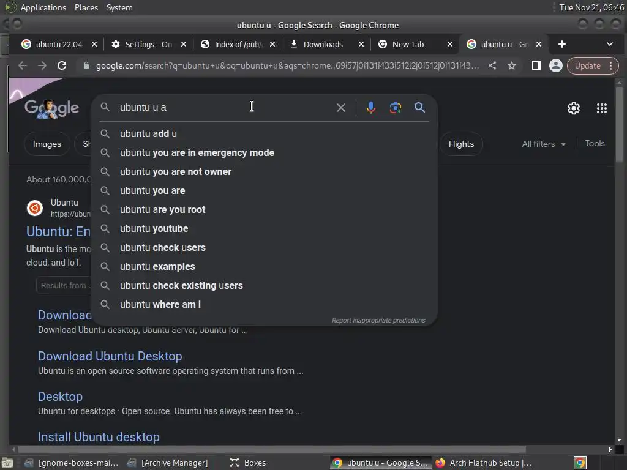Image resolution: width=627 pixels, height=470 pixels.
Task: Open the Places menu
Action: (86, 7)
